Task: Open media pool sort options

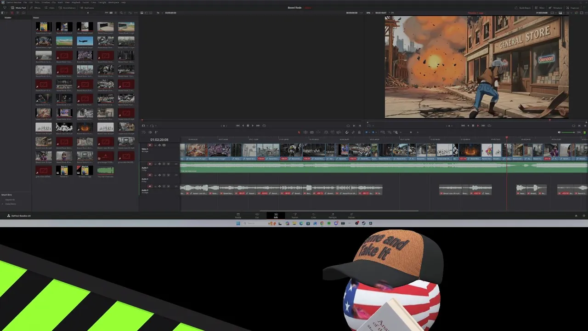Action: click(130, 12)
